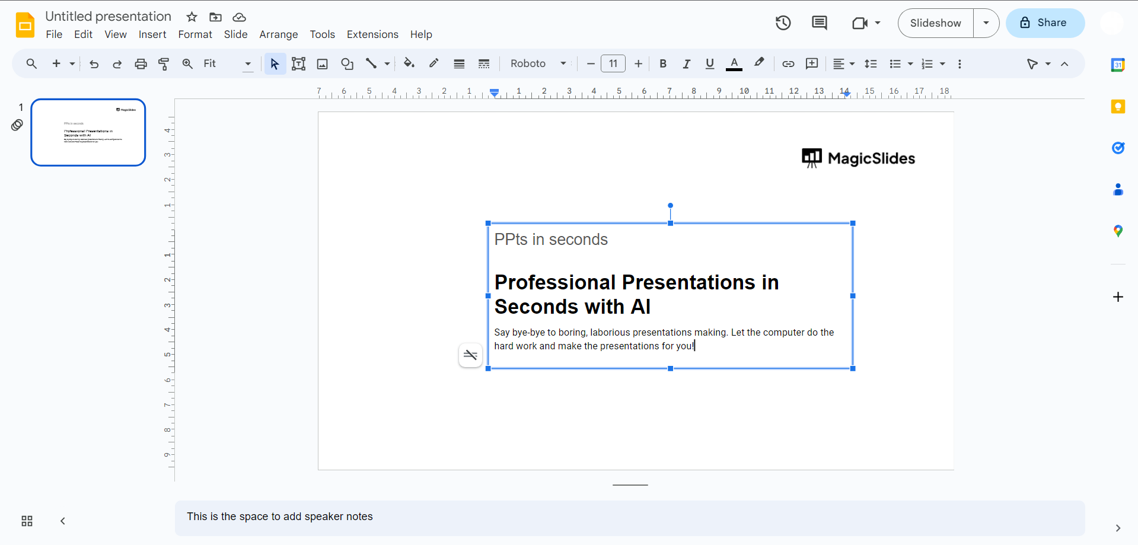
Task: Click the insert link icon
Action: click(x=788, y=64)
